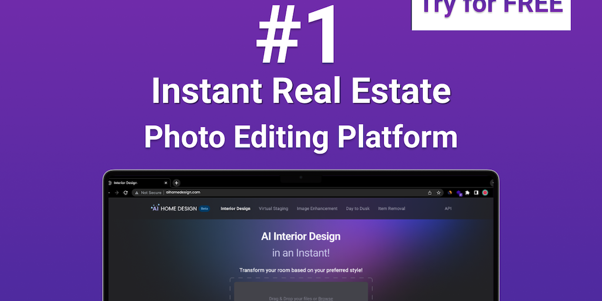
Task: Open the purple extension with badge
Action: pyautogui.click(x=459, y=193)
